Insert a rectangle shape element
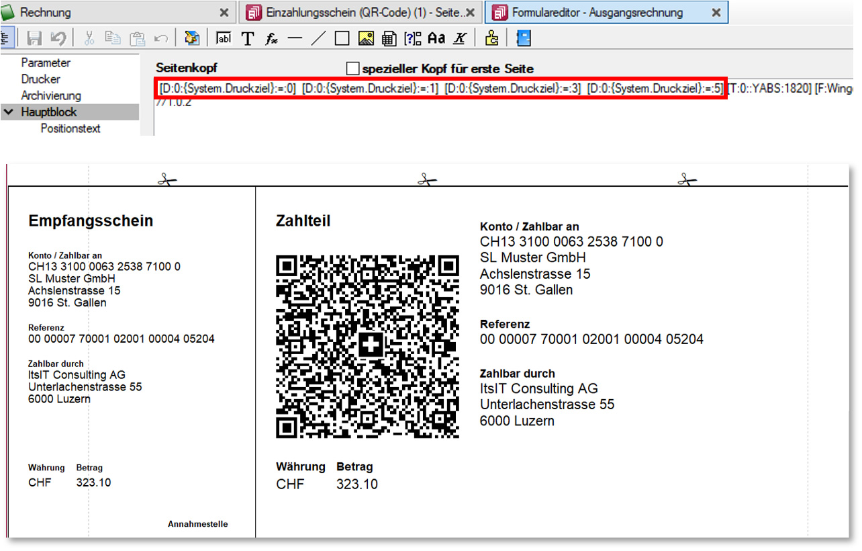The image size is (862, 551). [x=342, y=38]
